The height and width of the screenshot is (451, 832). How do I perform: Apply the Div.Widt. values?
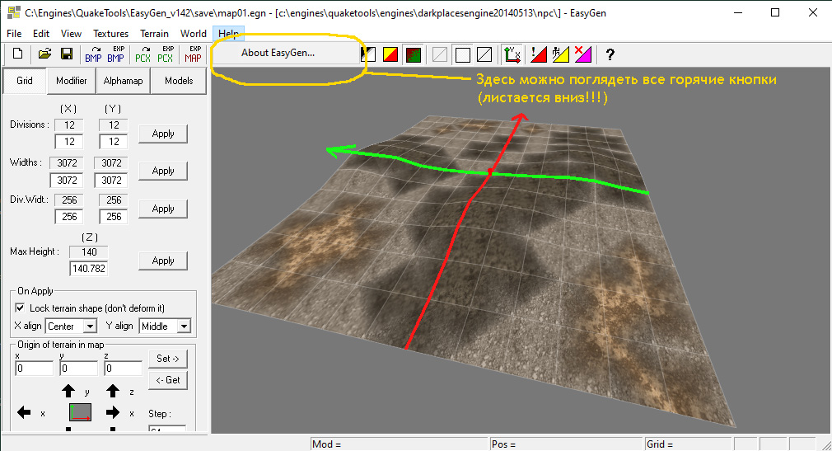(x=163, y=209)
